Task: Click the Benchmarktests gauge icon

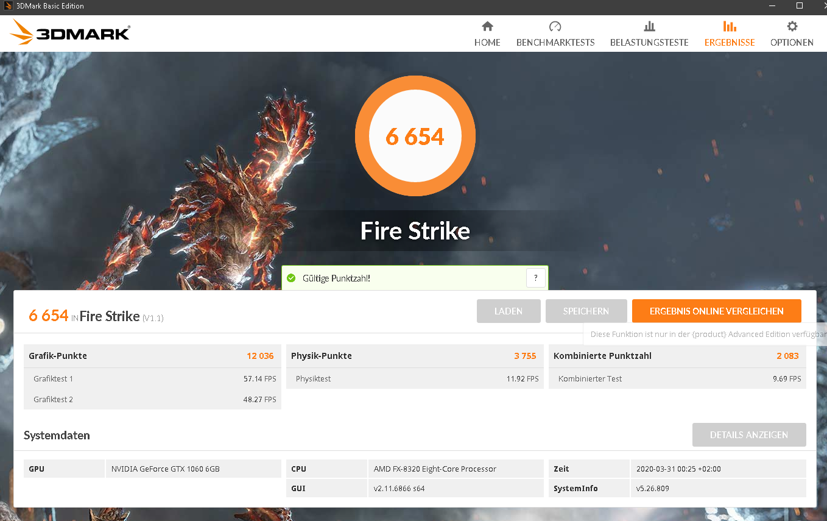Action: (x=555, y=26)
